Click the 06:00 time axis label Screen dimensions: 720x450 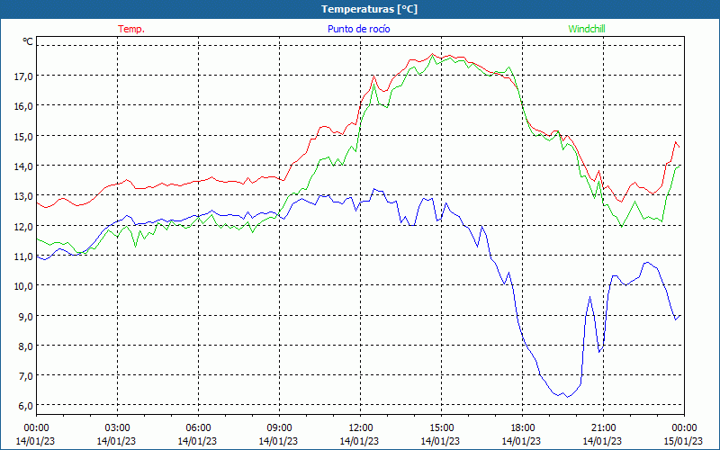[x=198, y=428]
